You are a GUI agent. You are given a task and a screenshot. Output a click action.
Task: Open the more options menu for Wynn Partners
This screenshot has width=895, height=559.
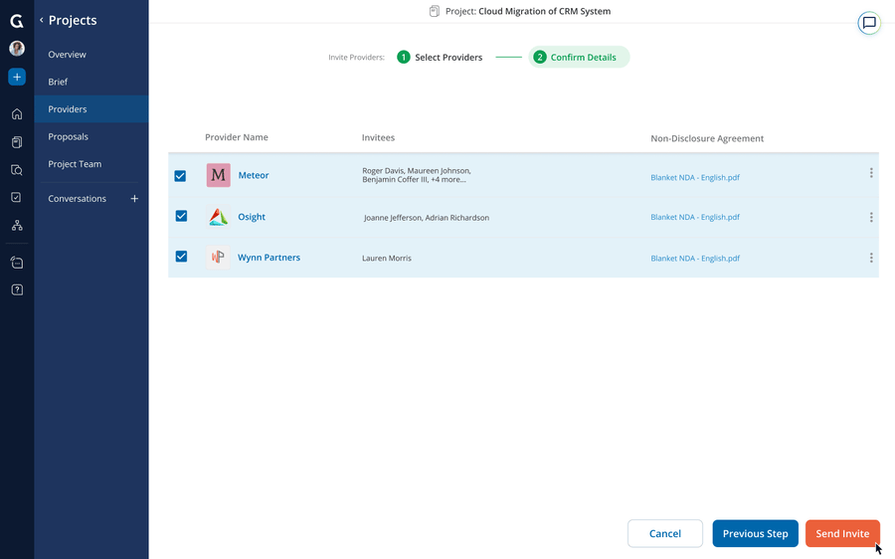pyautogui.click(x=871, y=258)
